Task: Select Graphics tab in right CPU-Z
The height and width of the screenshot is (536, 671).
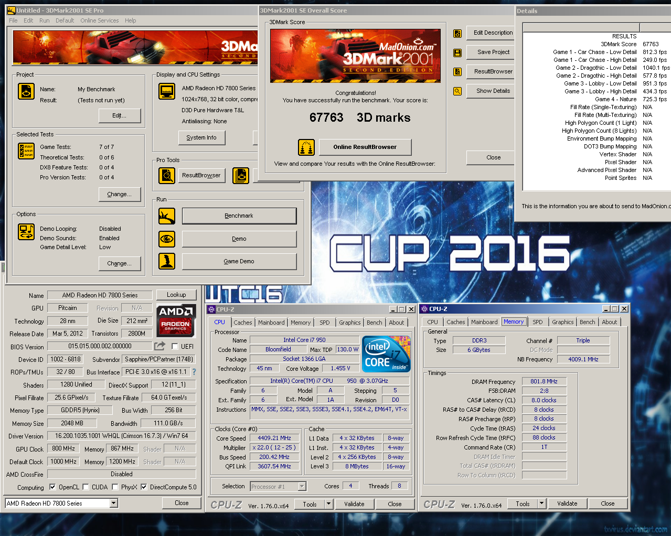Action: click(x=563, y=322)
